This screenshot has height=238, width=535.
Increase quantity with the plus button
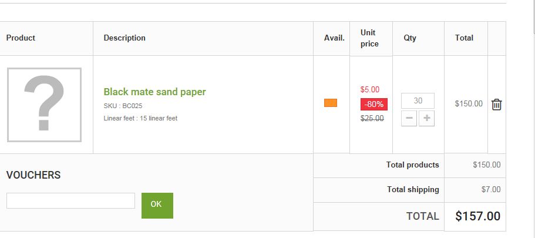(x=426, y=119)
